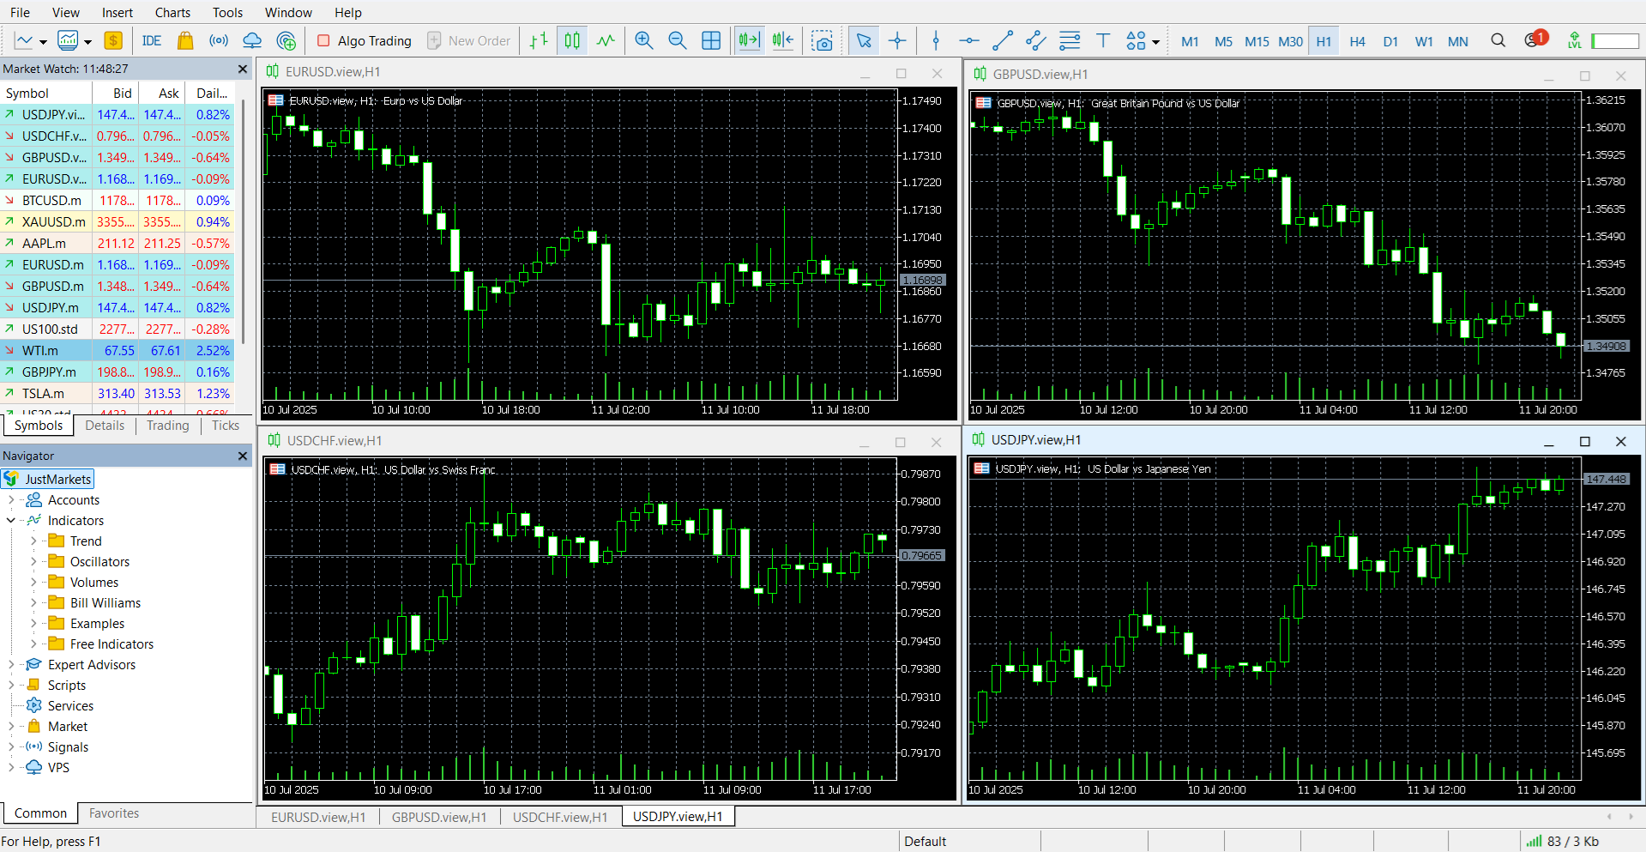
Task: Switch chart to candlestick mode
Action: (572, 40)
